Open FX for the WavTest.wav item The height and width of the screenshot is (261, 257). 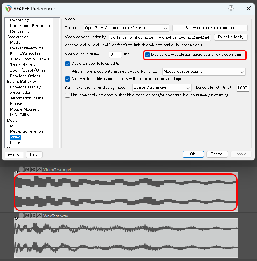33,216
